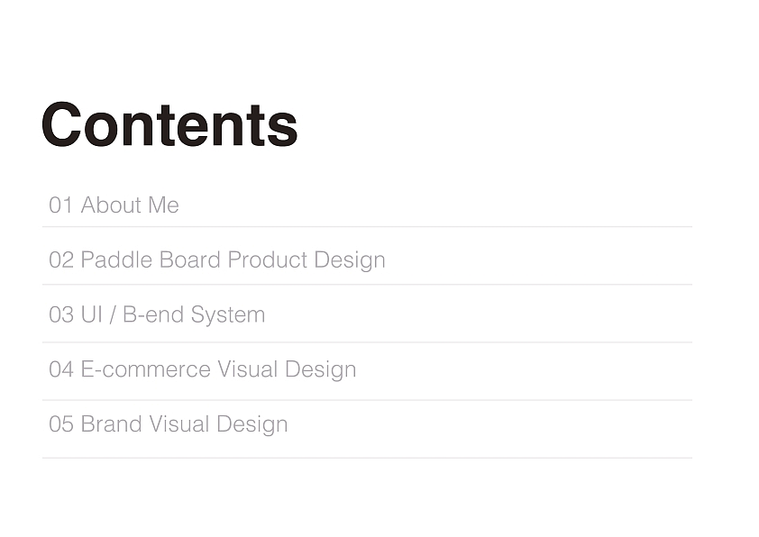This screenshot has height=537, width=759.
Task: Click the word "Paddle" in entry 02
Action: [x=116, y=260]
